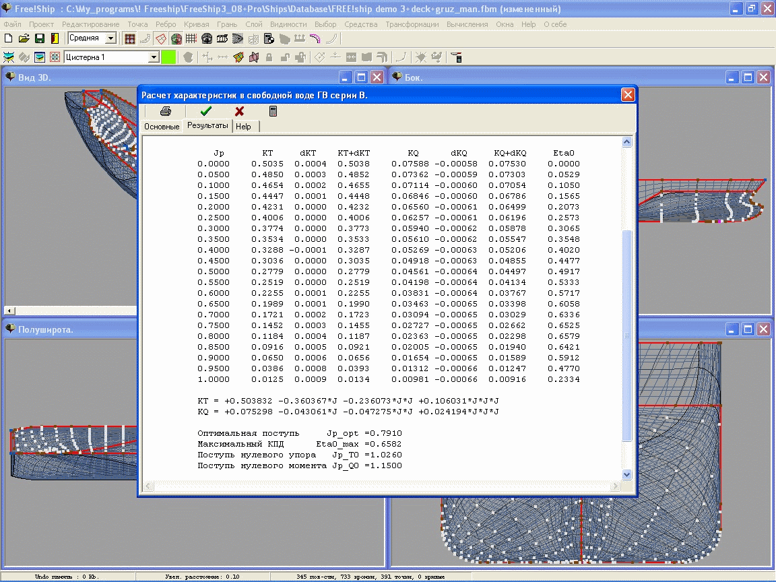
Task: Open the Вычисления menu
Action: (x=467, y=24)
